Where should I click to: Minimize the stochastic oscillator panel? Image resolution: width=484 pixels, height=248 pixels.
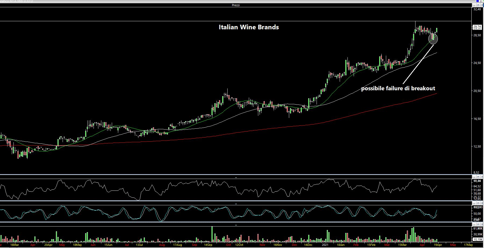pyautogui.click(x=474, y=203)
